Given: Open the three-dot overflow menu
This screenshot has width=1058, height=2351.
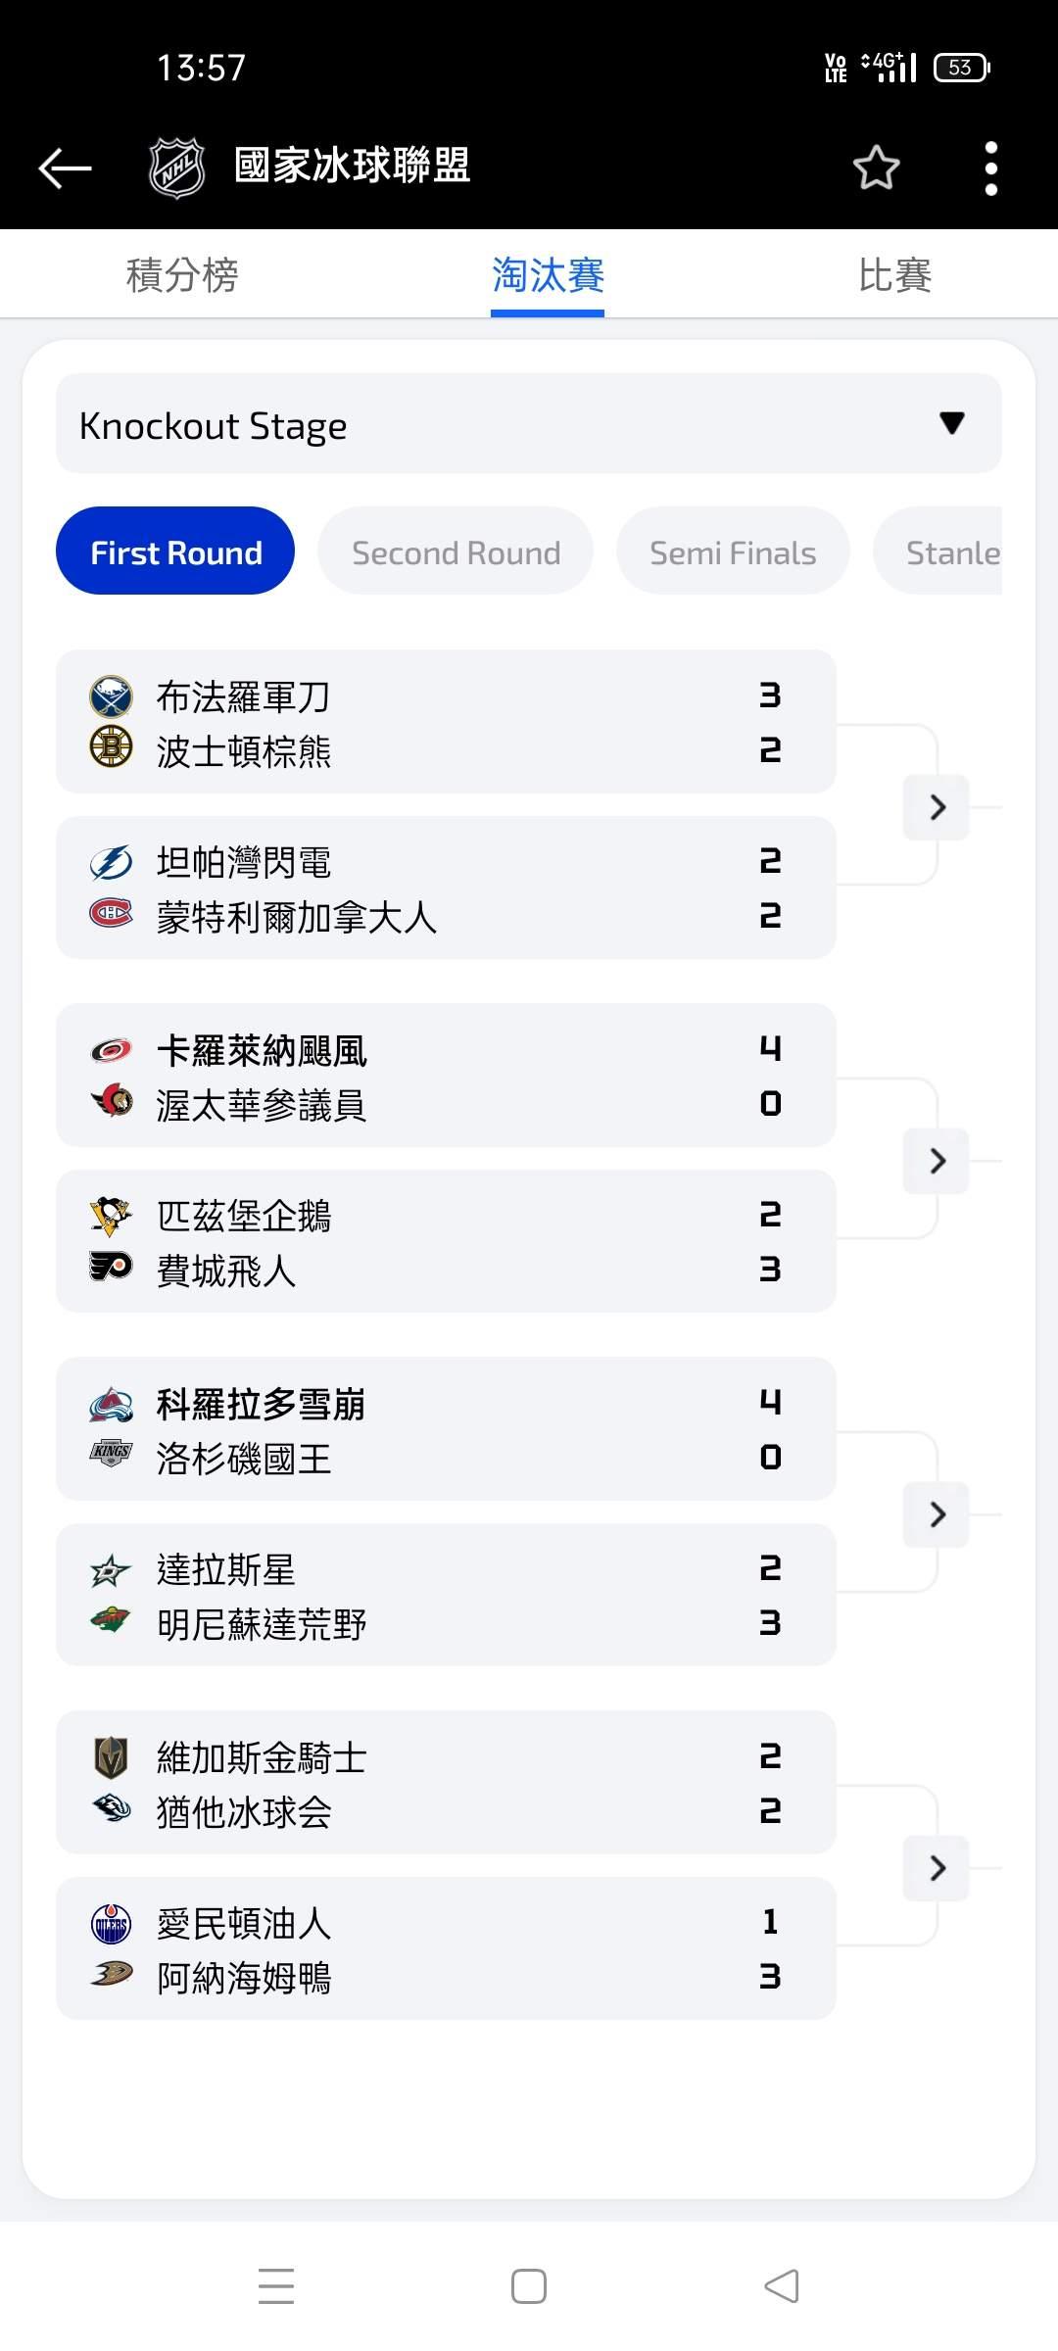Looking at the screenshot, I should (x=991, y=168).
